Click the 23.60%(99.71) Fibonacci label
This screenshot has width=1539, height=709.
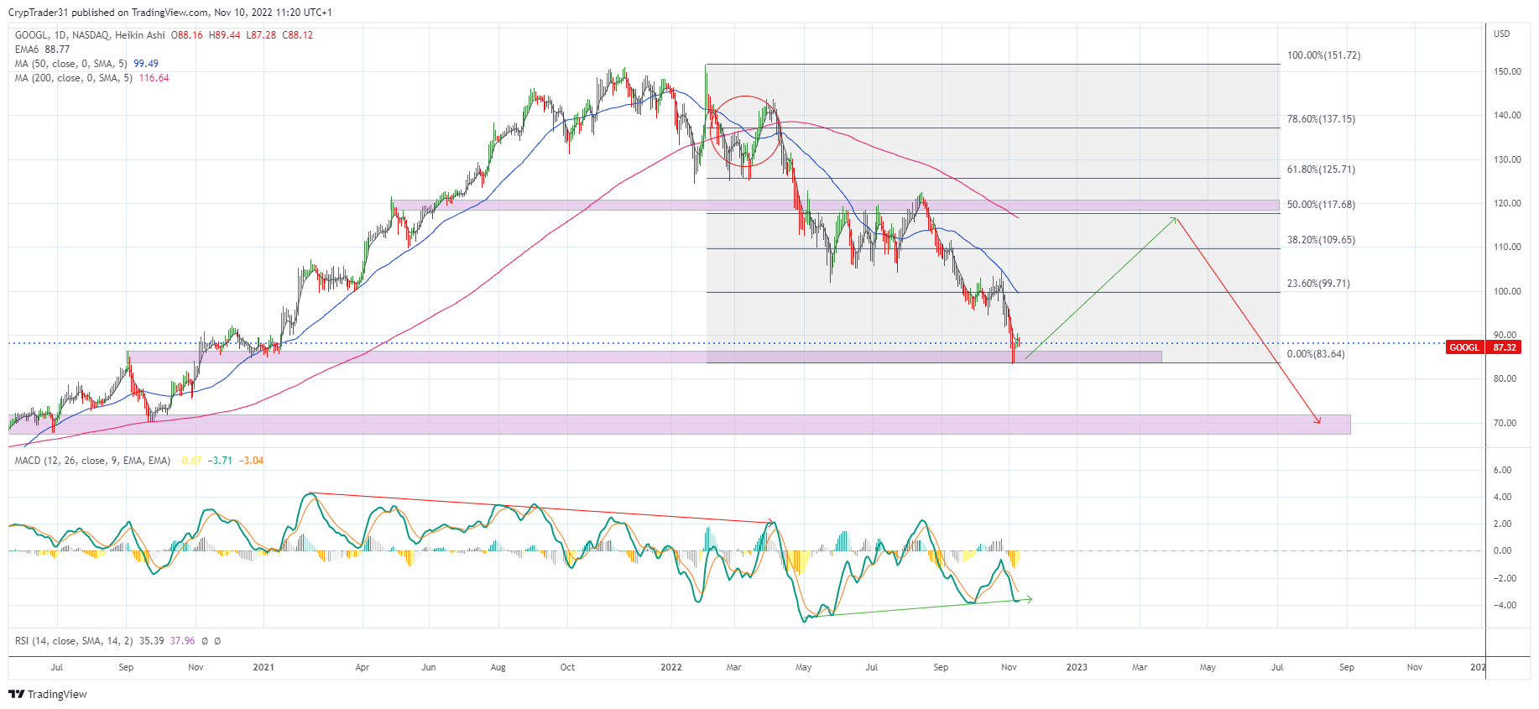(1318, 284)
